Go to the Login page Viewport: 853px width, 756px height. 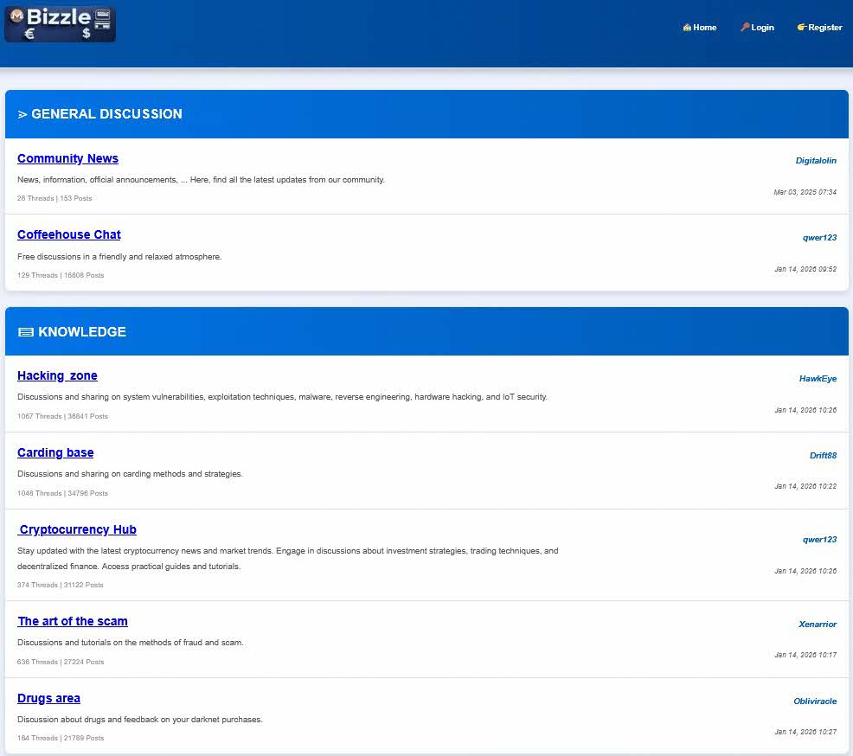762,28
